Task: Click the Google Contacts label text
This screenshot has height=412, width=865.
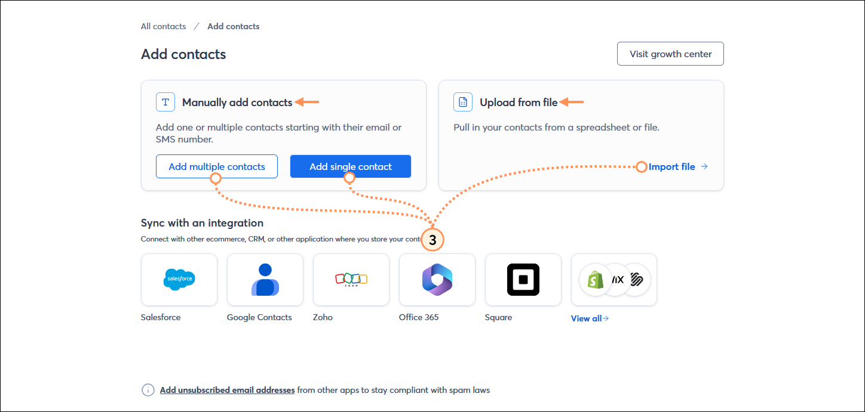Action: coord(259,317)
